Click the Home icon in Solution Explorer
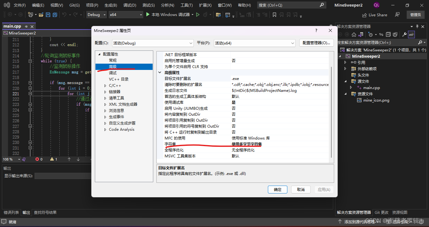 354,34
